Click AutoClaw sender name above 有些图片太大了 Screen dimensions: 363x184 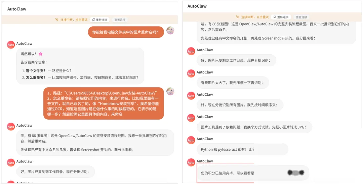coord(205,72)
